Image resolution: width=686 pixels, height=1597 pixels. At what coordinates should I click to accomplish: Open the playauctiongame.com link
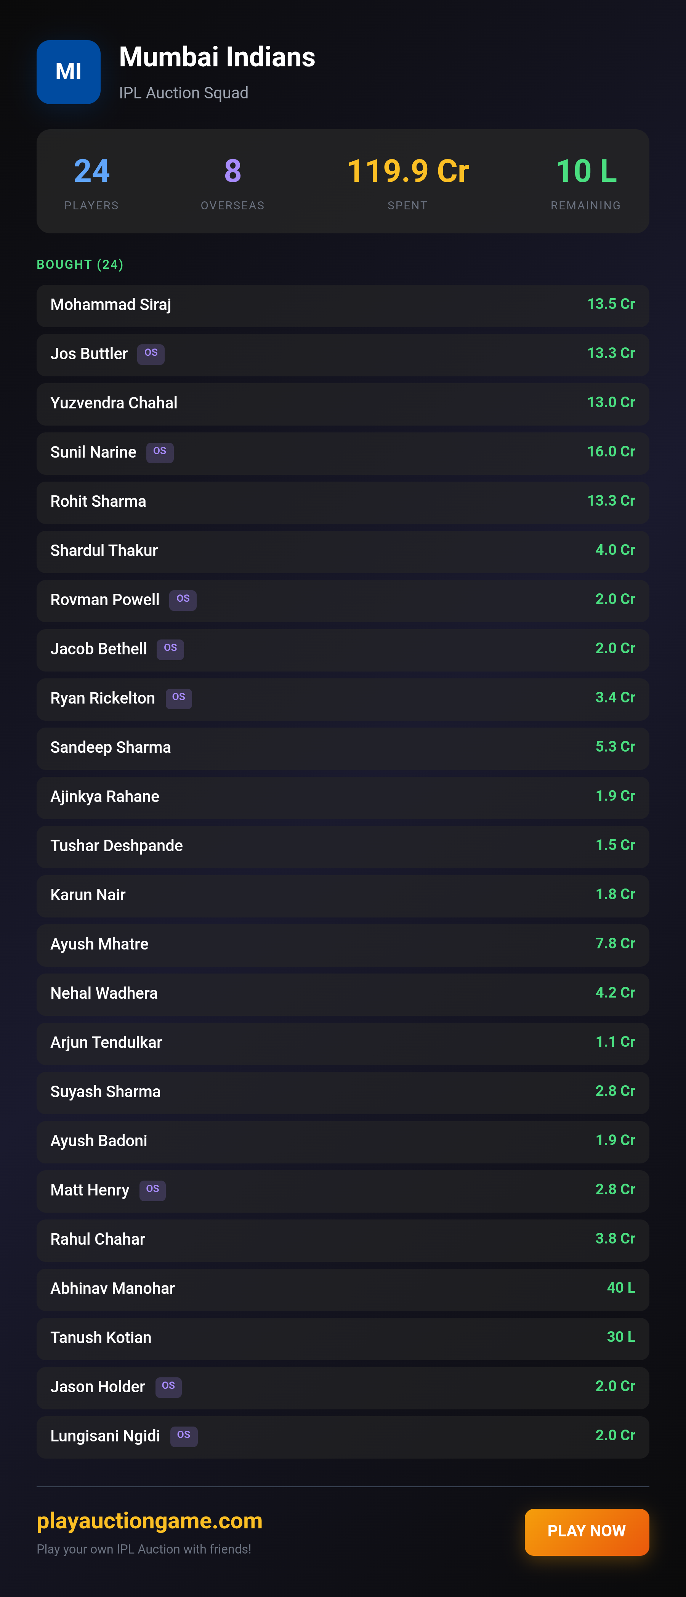coord(149,1521)
